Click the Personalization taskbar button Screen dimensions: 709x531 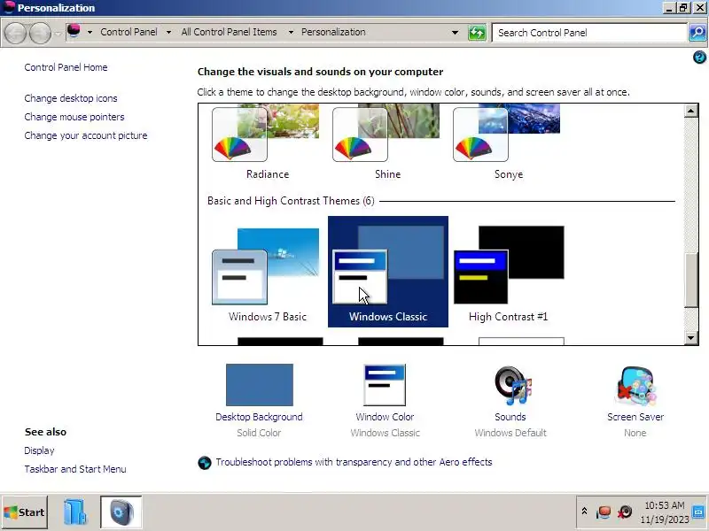pyautogui.click(x=121, y=512)
